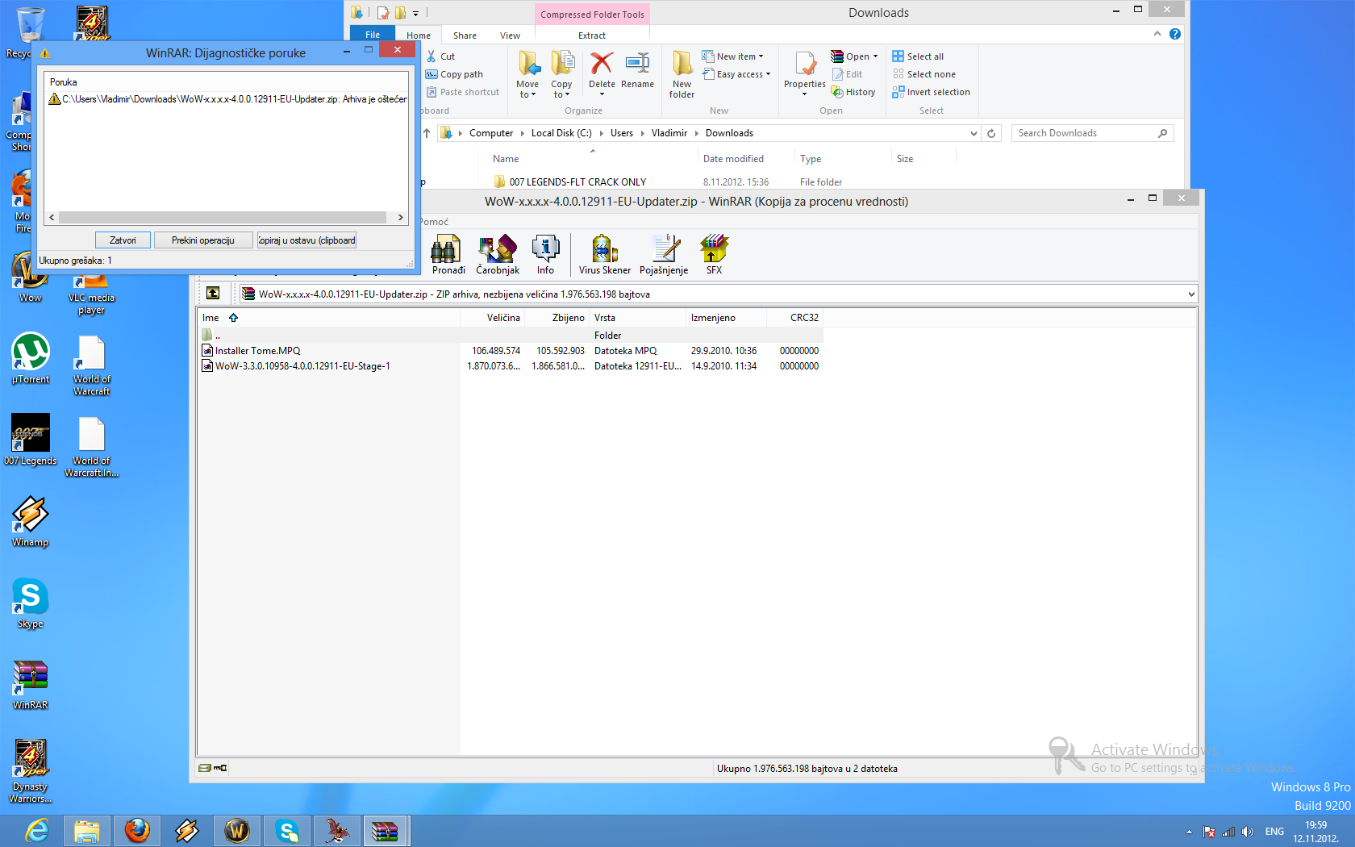Open Pojašnjenje comment tool in WinRAR
Viewport: 1355px width, 847px height.
[664, 254]
